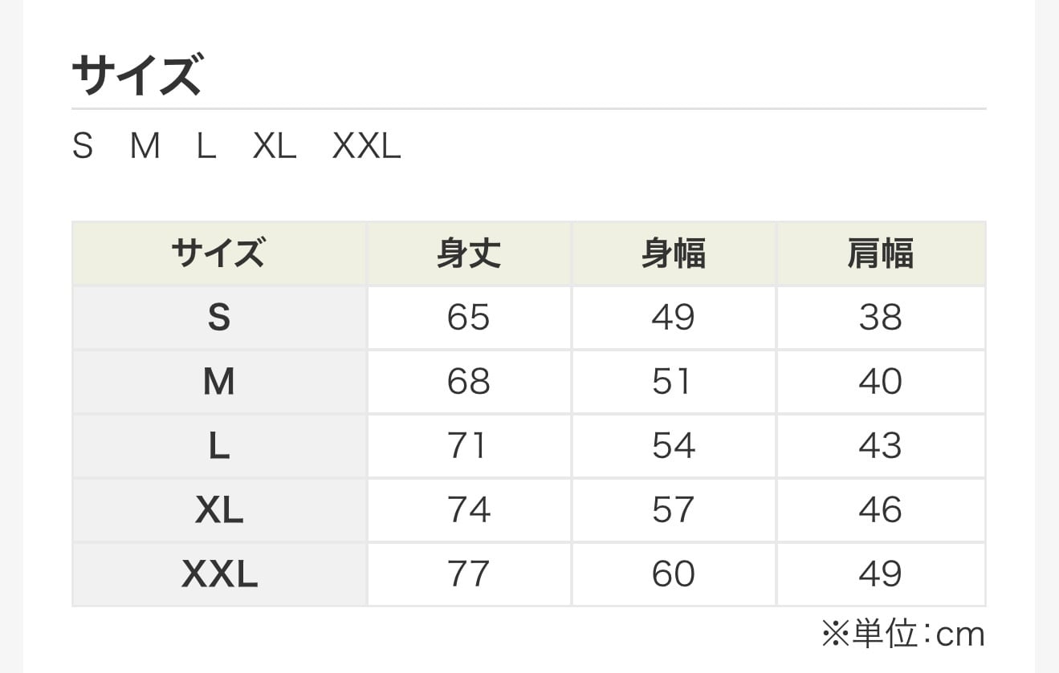Select the L row label in table

pos(218,446)
